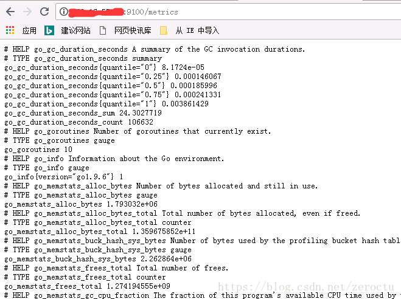Click HELP go_memstats_frees_total line
Screen dimensions: 401x299
click(x=116, y=268)
